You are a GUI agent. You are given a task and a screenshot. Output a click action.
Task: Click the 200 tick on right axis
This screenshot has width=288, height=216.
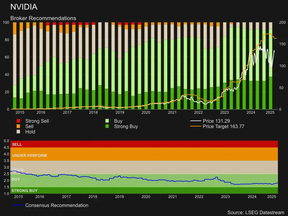point(282,22)
